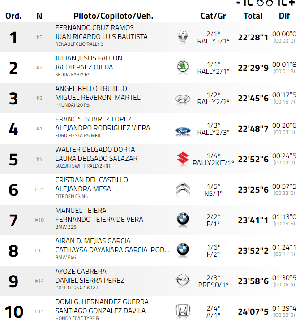Click the Suzuki logo icon

pos(182,159)
